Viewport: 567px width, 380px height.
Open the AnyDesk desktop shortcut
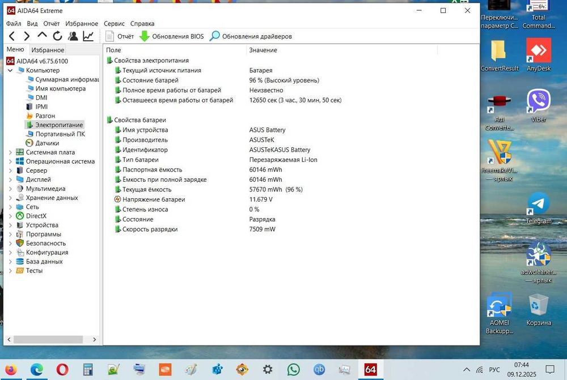pyautogui.click(x=539, y=55)
